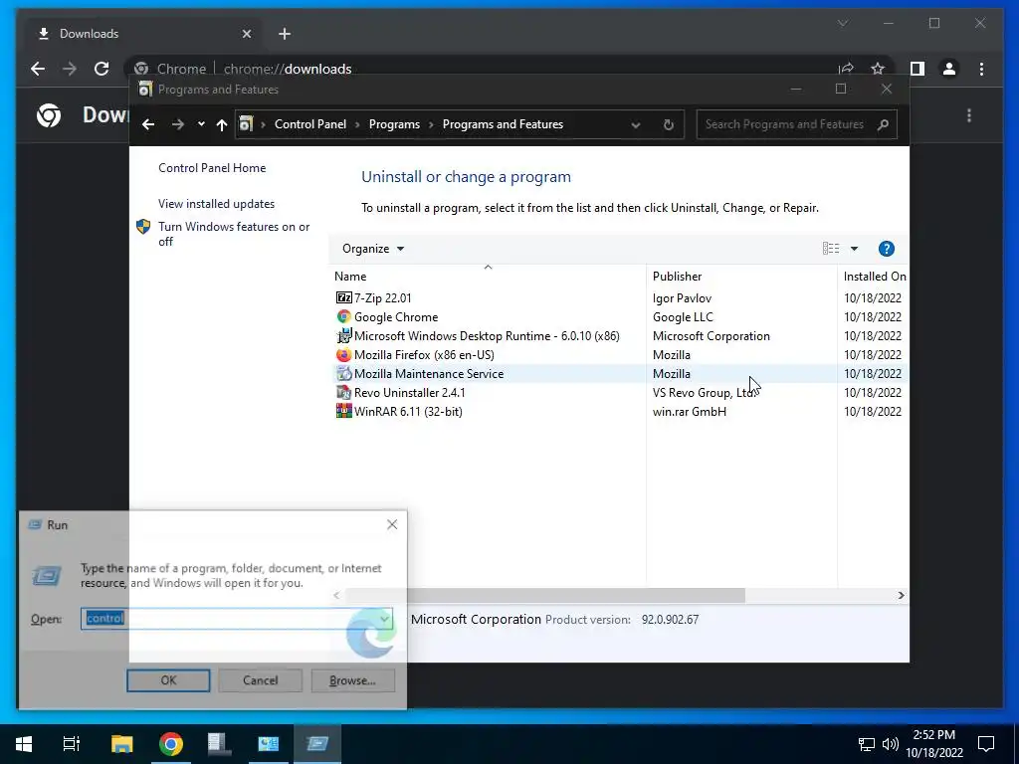Click the Run dialog taskbar button
Viewport: 1019px width, 764px height.
coord(317,744)
